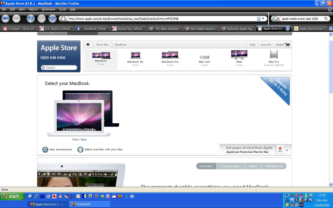Click the Forward navigation button
Image resolution: width=333 pixels, height=208 pixels.
[x=16, y=18]
